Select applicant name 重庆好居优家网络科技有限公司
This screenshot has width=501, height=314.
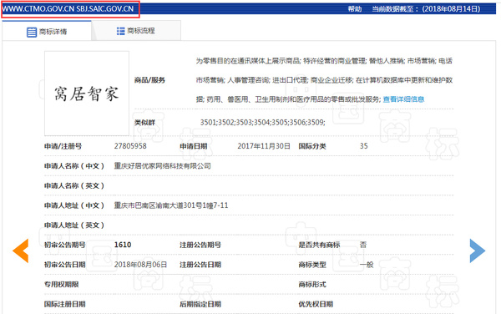pyautogui.click(x=162, y=166)
